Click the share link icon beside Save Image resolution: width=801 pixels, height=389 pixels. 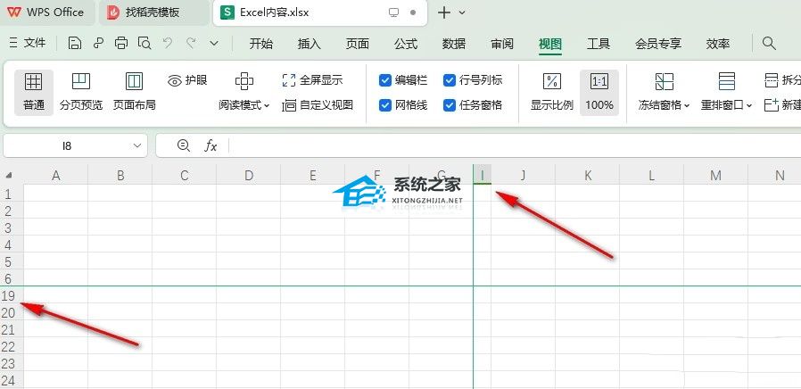click(99, 44)
